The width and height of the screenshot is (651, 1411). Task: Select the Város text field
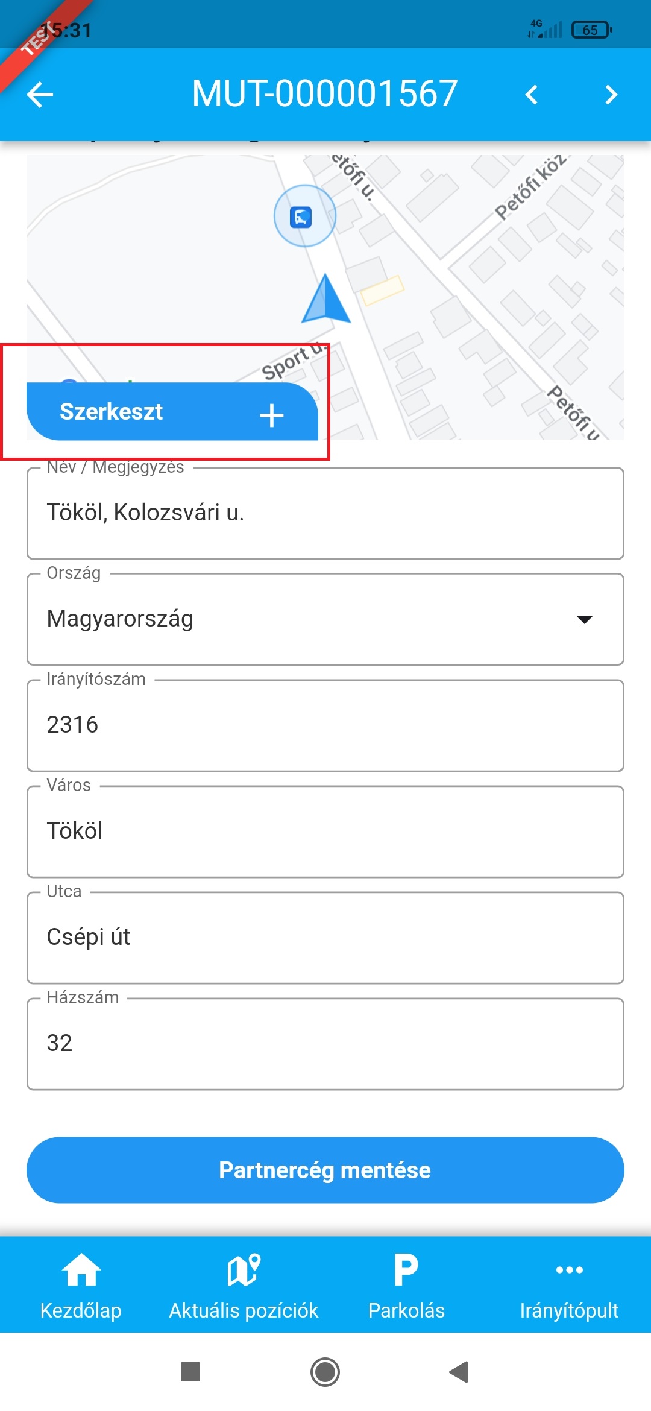coord(325,832)
